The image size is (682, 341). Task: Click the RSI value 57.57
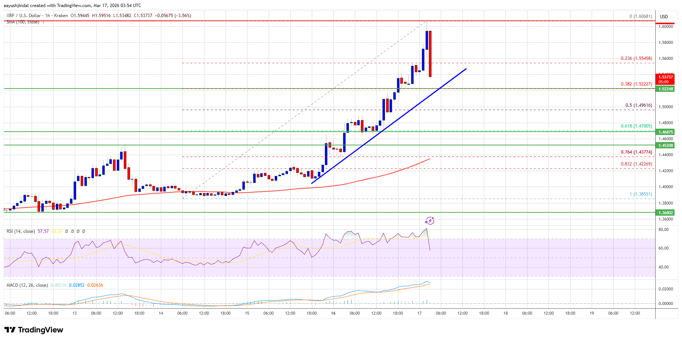click(43, 231)
